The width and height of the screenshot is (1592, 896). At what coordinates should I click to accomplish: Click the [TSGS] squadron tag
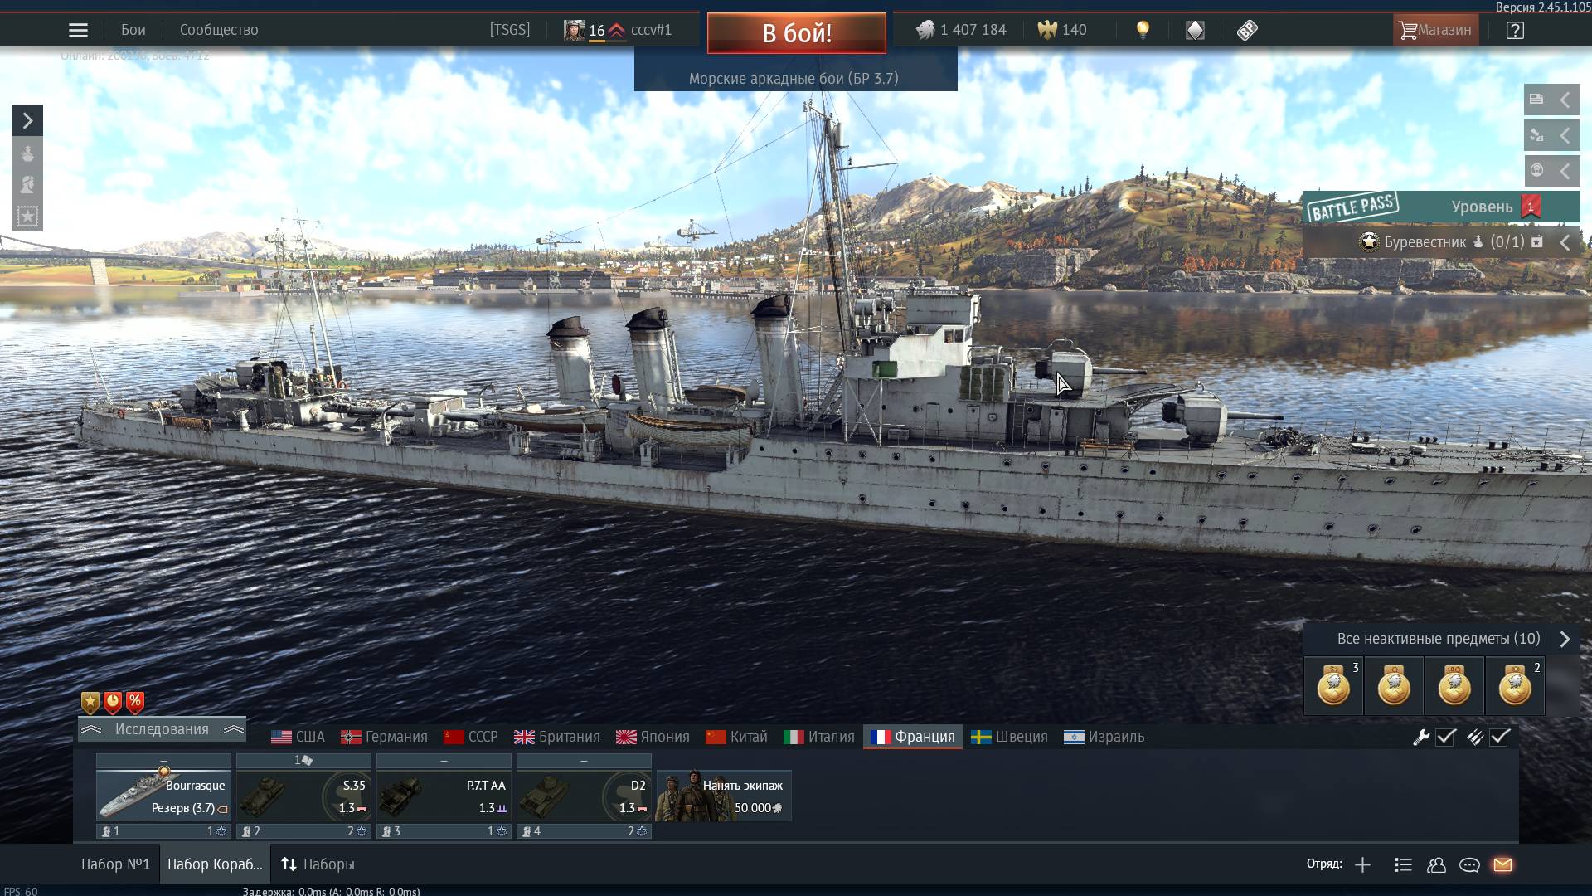click(x=509, y=30)
